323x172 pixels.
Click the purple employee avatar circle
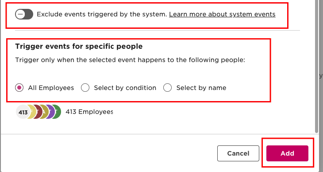point(51,112)
